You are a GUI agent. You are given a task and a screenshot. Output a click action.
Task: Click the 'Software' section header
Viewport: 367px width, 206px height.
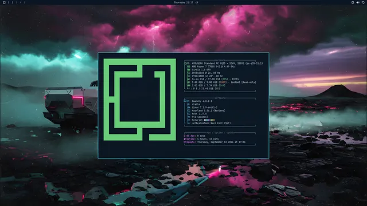(x=220, y=98)
